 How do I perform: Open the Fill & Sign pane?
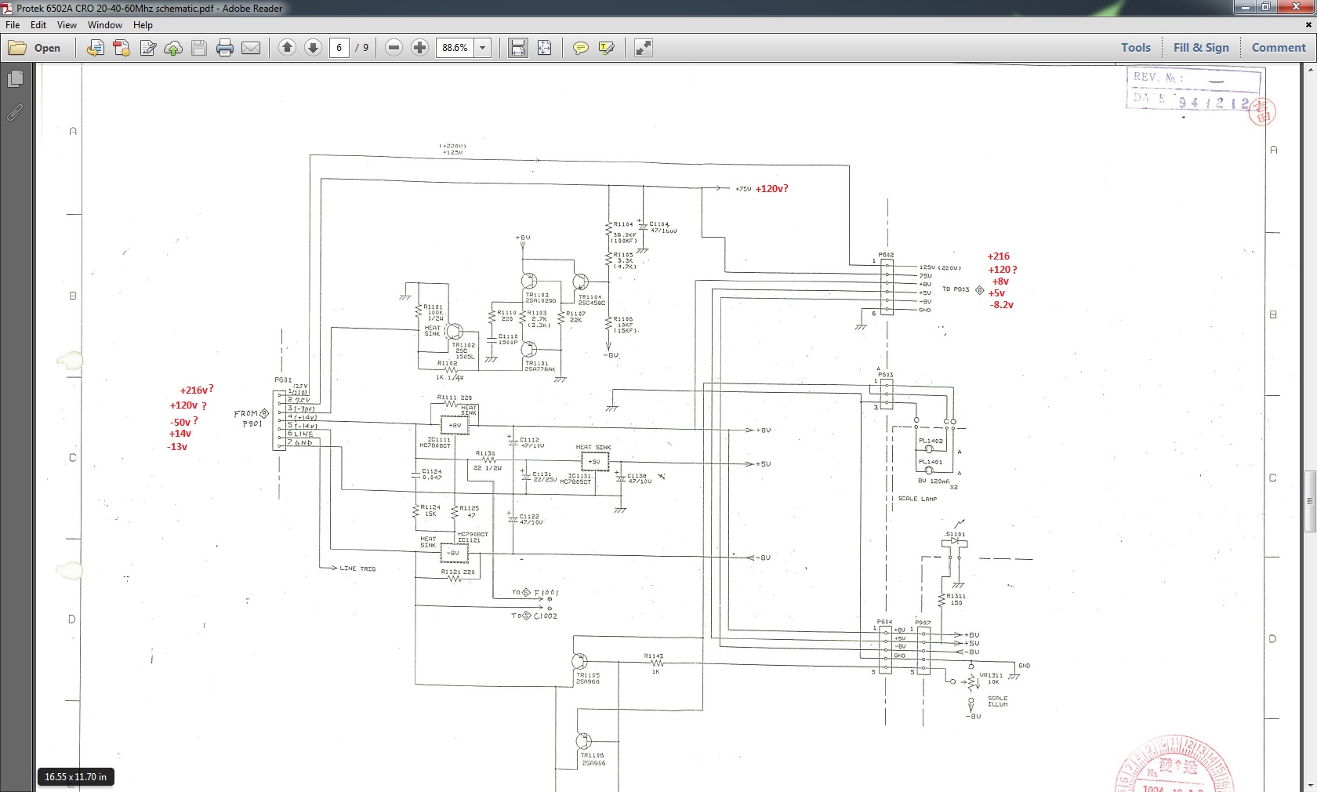point(1201,48)
